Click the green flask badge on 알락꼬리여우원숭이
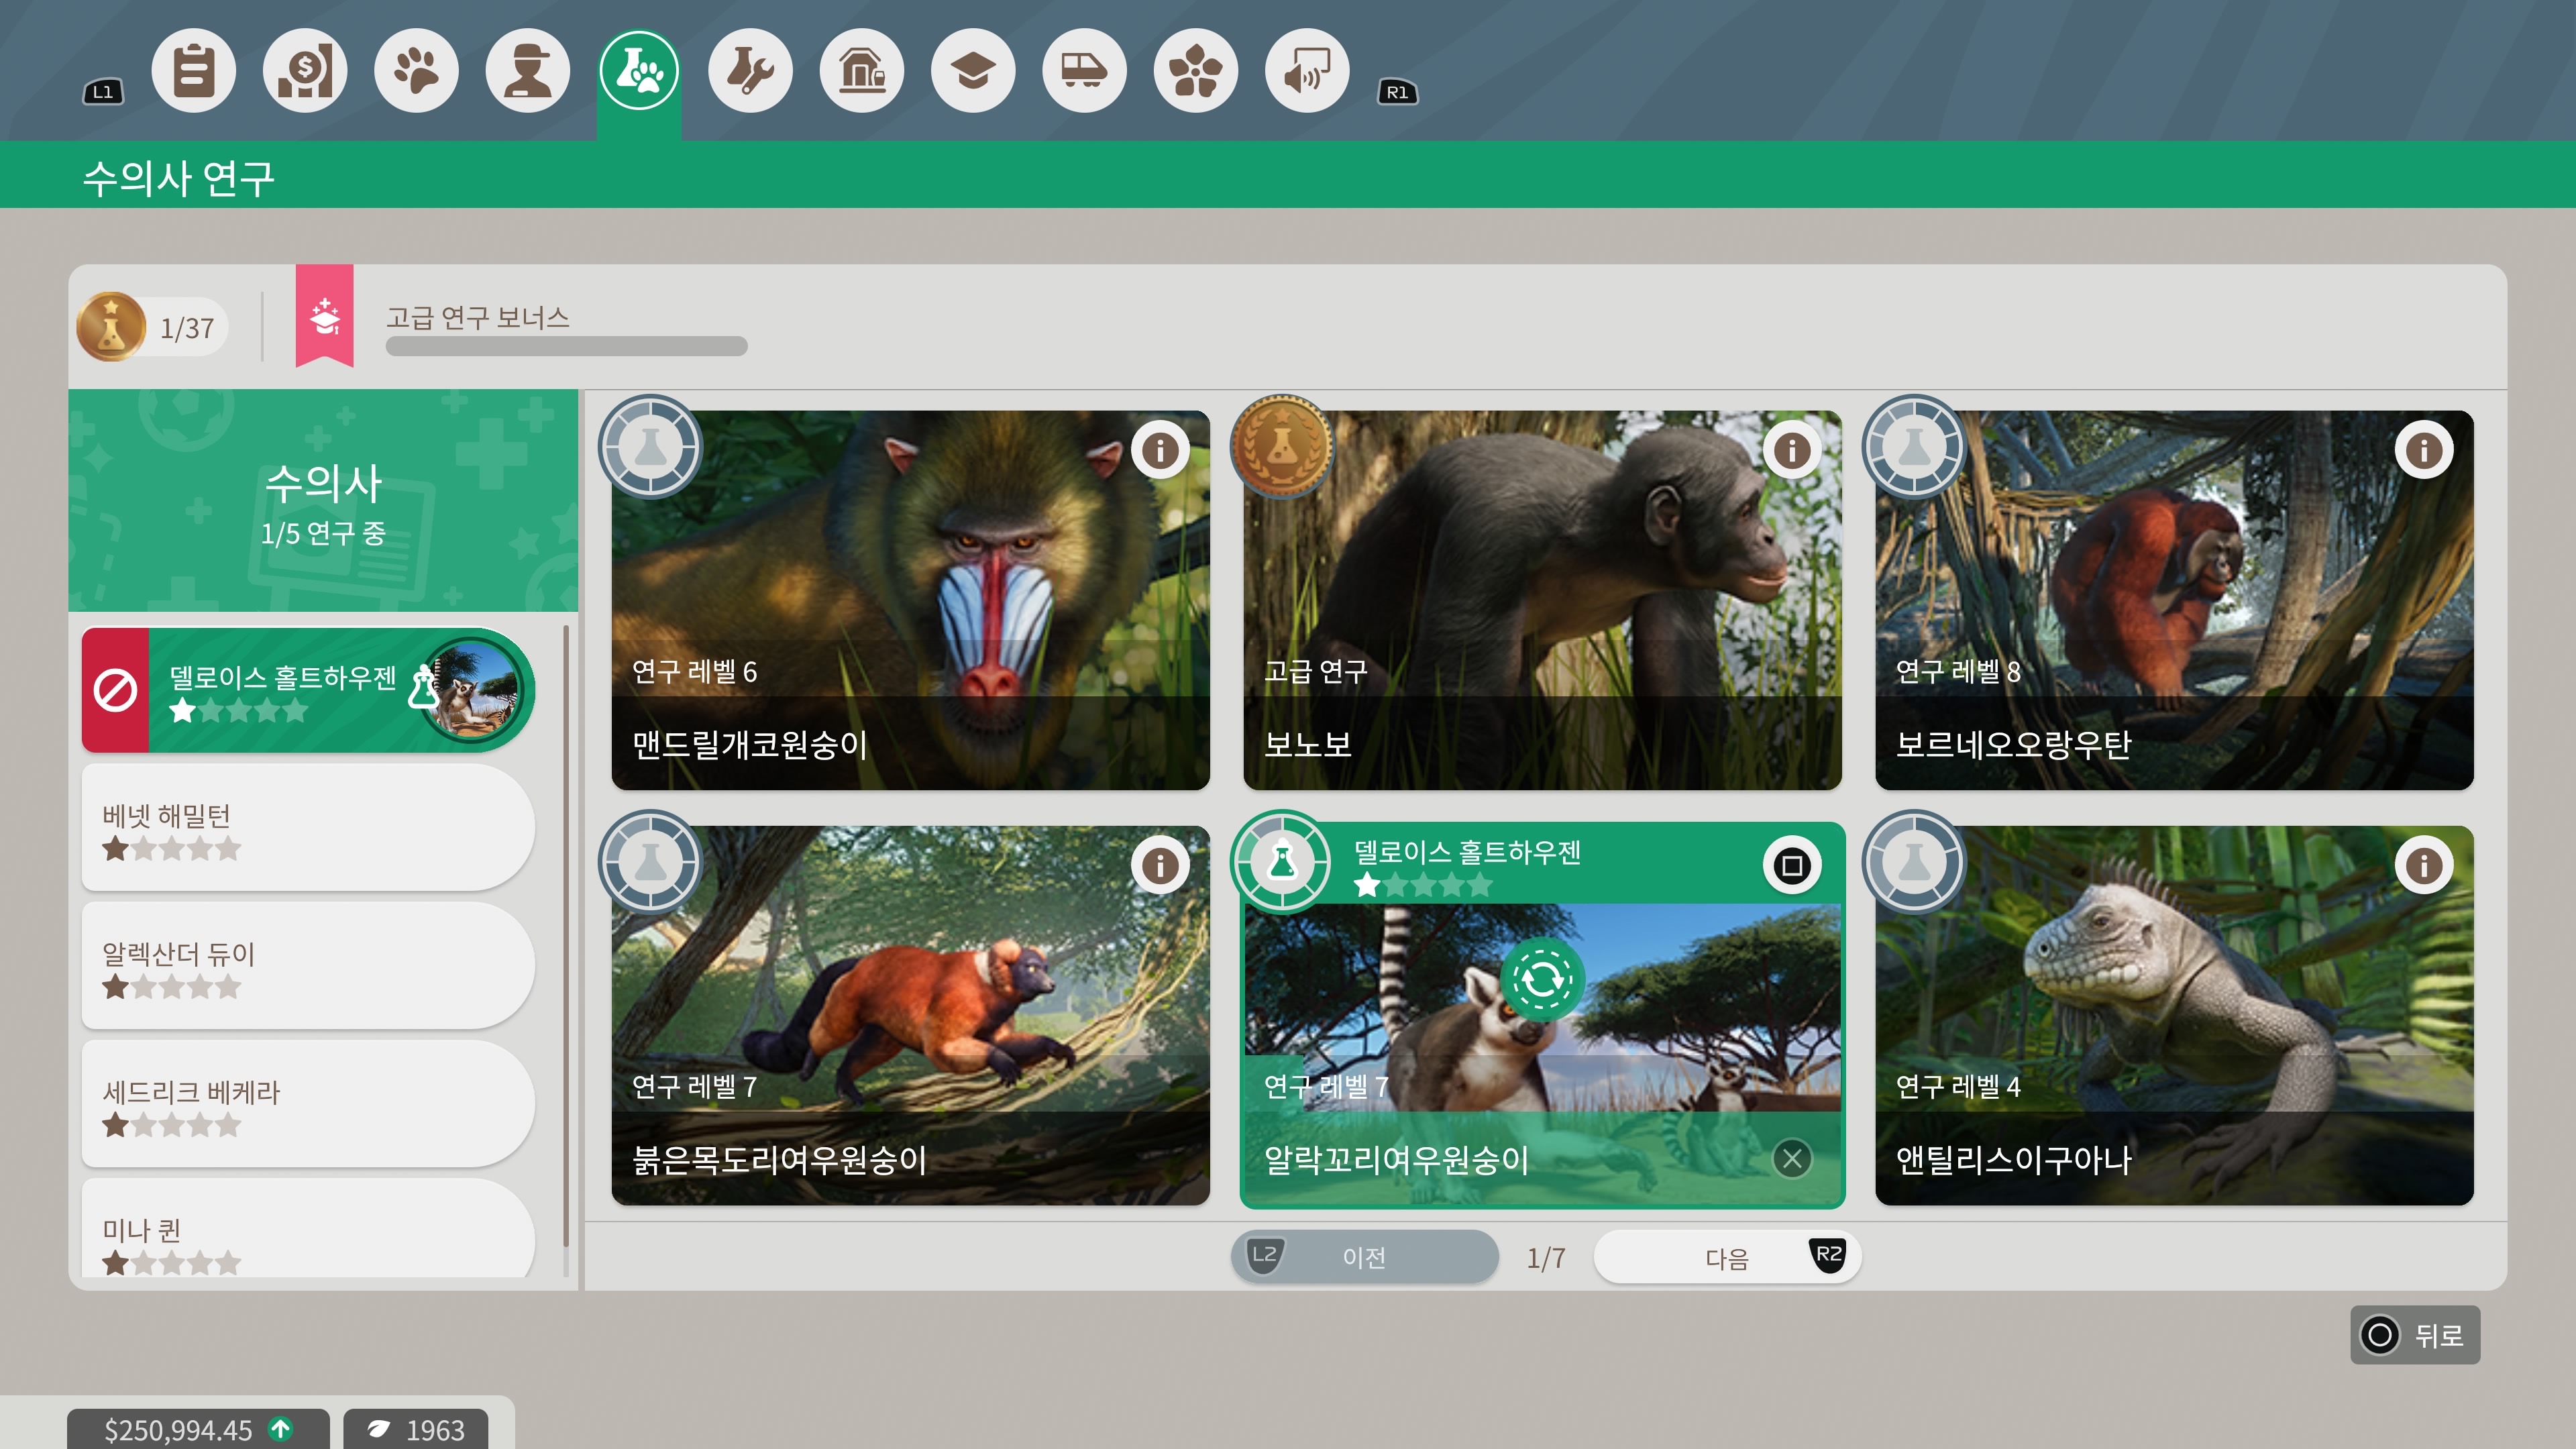Image resolution: width=2576 pixels, height=1449 pixels. pos(1282,862)
